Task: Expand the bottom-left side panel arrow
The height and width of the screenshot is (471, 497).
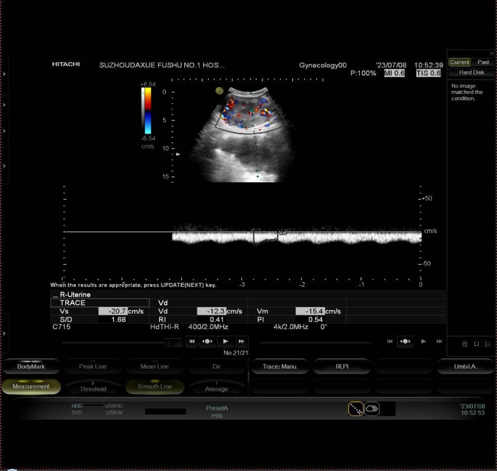Action: pyautogui.click(x=4, y=334)
